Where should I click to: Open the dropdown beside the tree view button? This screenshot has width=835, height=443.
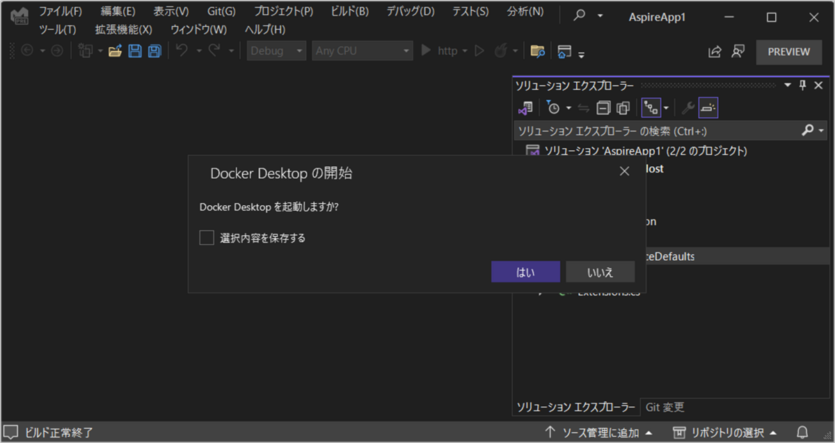(667, 108)
